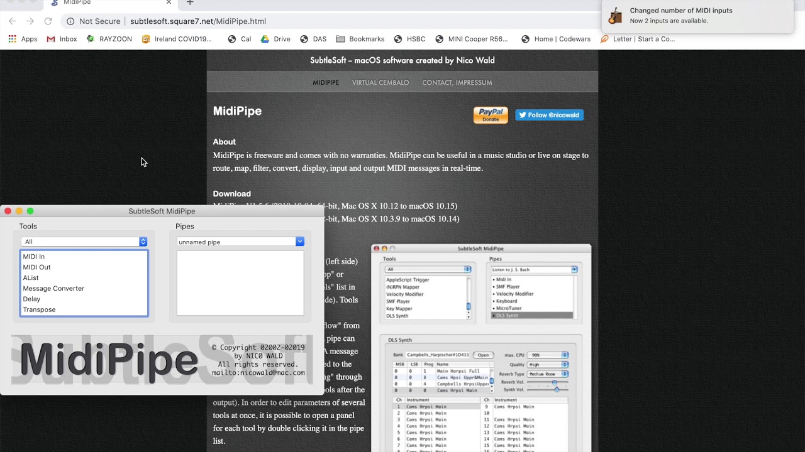Open the Bookmarks folder in bookmarks bar
Viewport: 805px width, 452px height.
tap(360, 39)
